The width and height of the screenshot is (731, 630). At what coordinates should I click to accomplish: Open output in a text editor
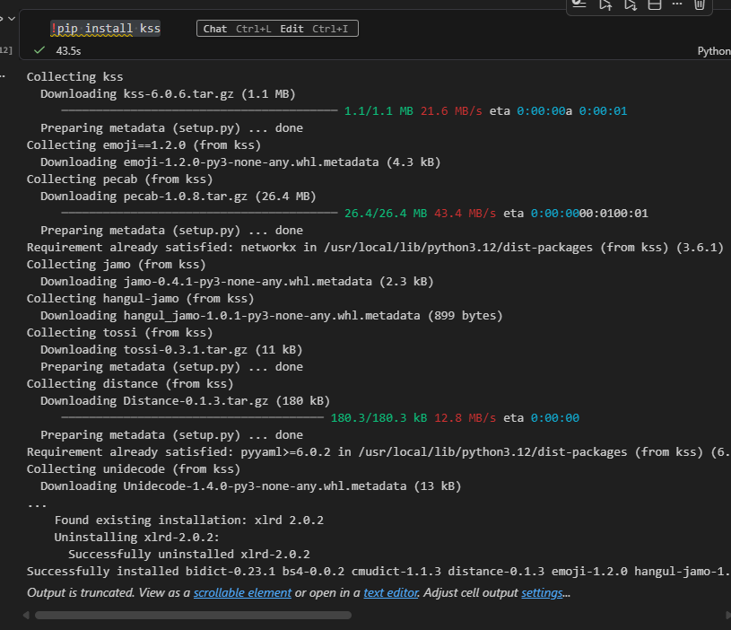coord(391,592)
